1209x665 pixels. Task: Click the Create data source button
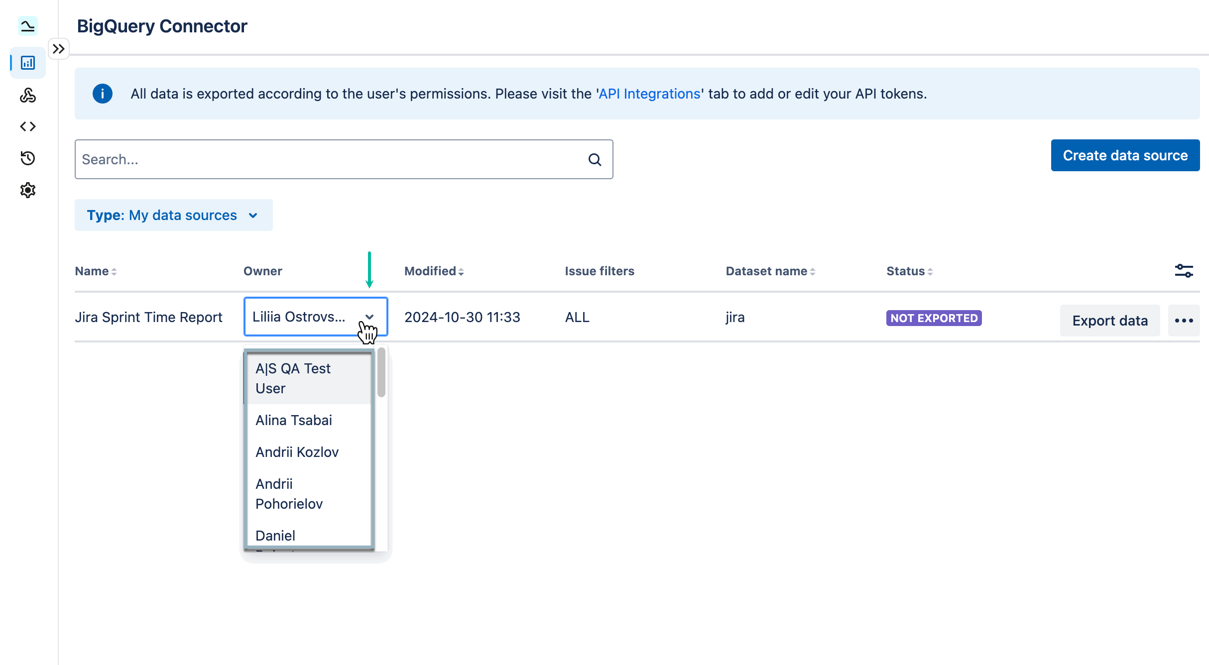[x=1125, y=155]
